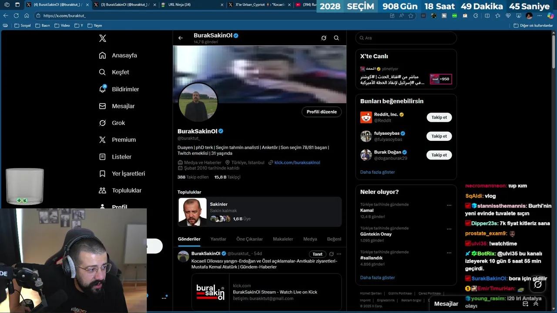Image resolution: width=557 pixels, height=313 pixels.
Task: Switch to Makaleler tab
Action: (283, 239)
